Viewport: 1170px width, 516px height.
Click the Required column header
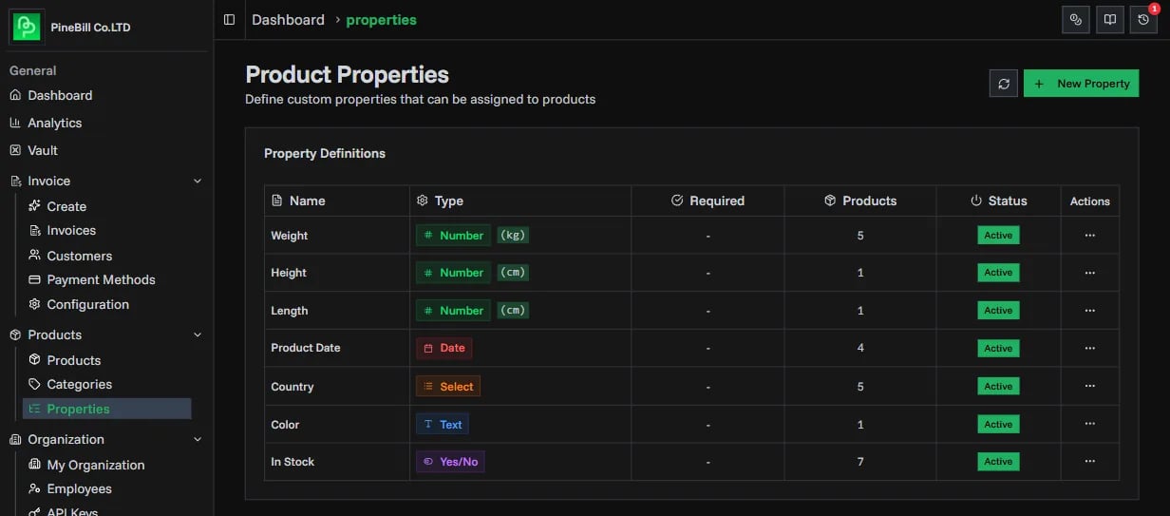(708, 201)
